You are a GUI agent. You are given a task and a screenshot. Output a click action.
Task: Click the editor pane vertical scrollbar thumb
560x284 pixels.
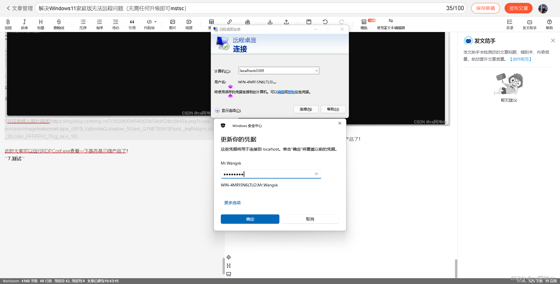pyautogui.click(x=223, y=266)
